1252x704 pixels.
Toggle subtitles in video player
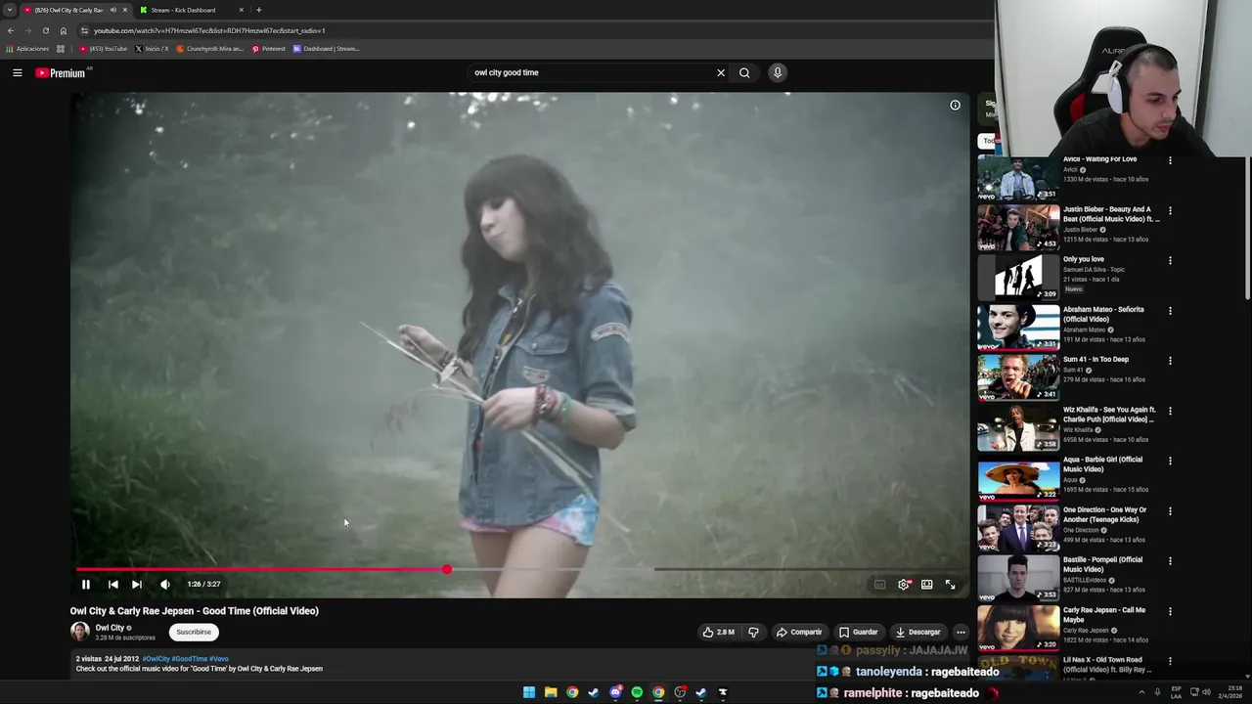pos(879,584)
